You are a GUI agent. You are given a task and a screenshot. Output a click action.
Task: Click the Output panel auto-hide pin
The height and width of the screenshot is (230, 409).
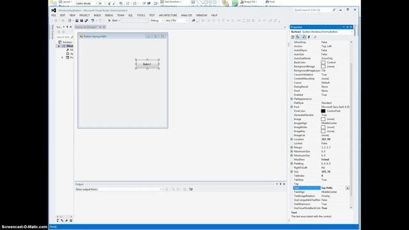tap(281, 184)
